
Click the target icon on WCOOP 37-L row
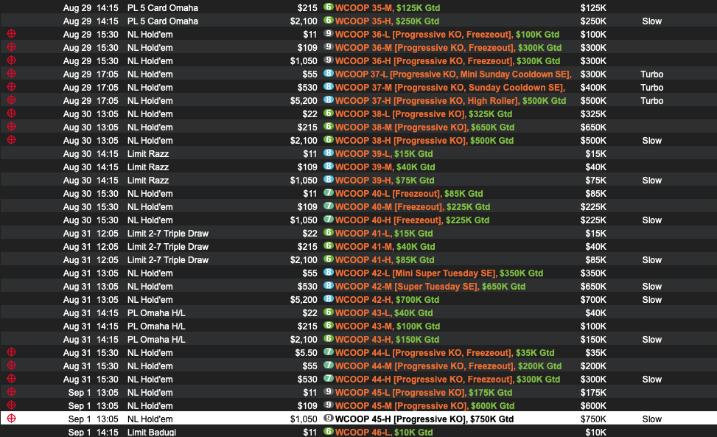tap(12, 74)
